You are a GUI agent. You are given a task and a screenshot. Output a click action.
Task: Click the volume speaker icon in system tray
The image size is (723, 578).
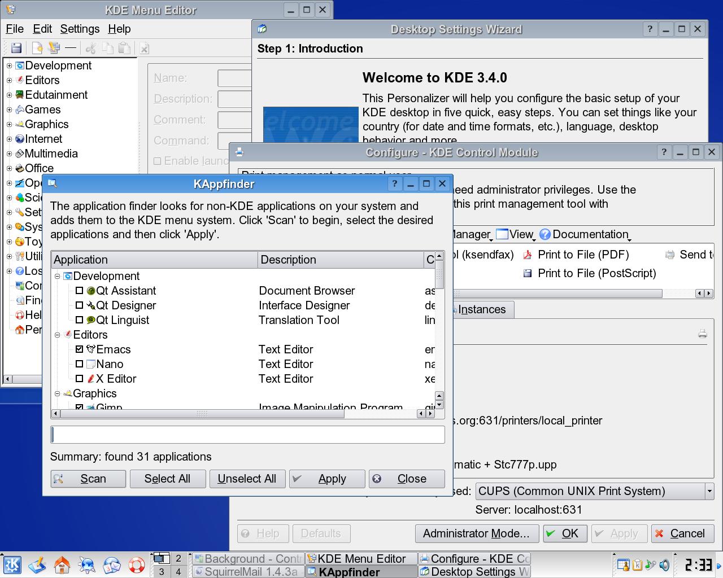664,564
